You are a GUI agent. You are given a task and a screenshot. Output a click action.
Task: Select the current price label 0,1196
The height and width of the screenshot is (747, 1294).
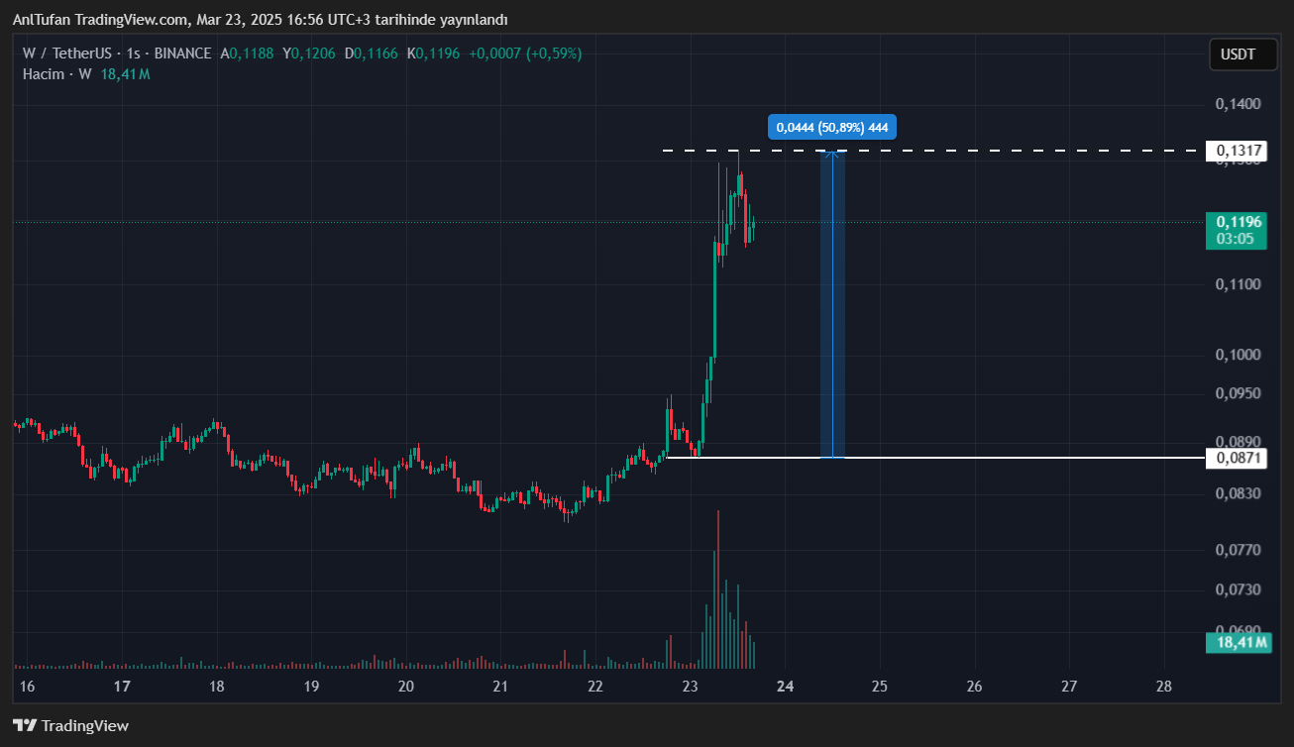click(x=1239, y=222)
